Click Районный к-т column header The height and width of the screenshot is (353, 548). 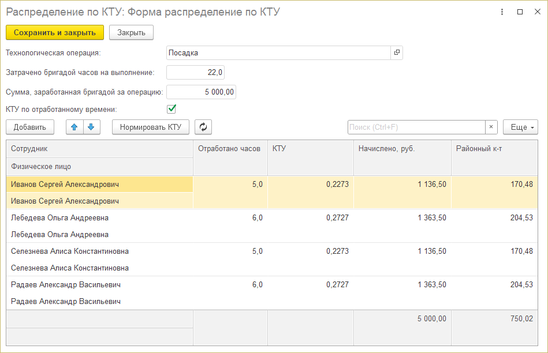coord(494,158)
